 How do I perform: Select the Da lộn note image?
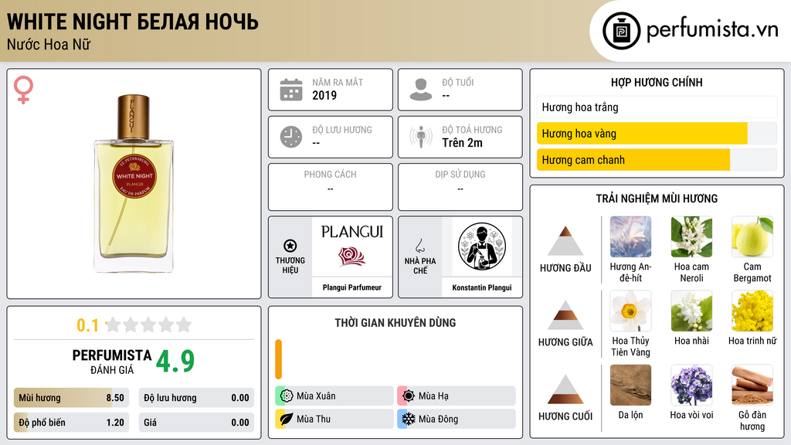[x=630, y=386]
